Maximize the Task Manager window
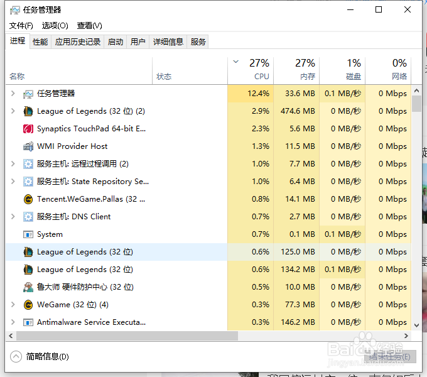427x377 pixels. (x=379, y=10)
